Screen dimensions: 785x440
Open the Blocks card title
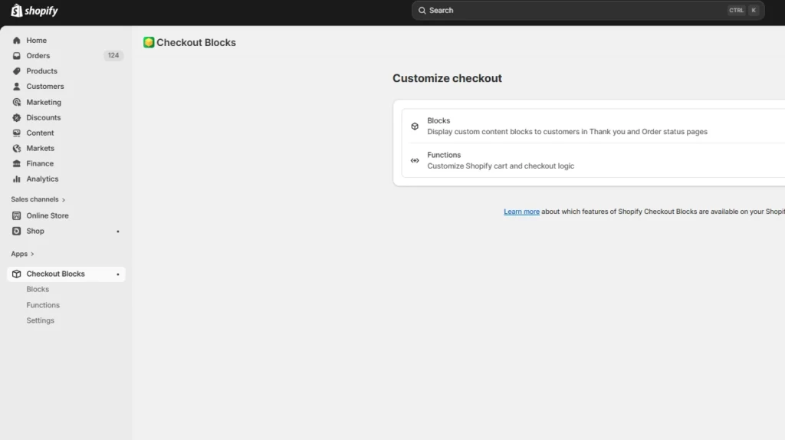438,120
